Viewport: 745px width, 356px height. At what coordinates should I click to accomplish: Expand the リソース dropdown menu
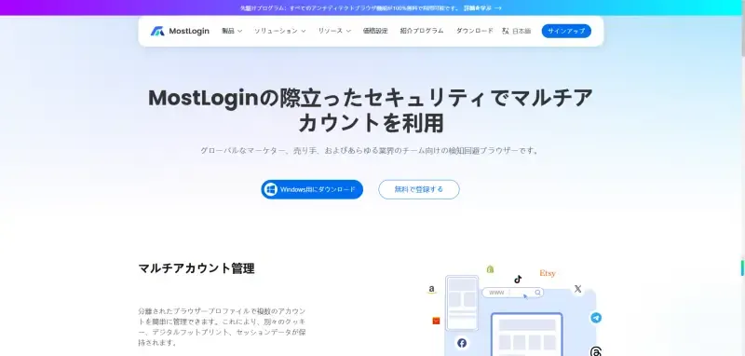(334, 31)
